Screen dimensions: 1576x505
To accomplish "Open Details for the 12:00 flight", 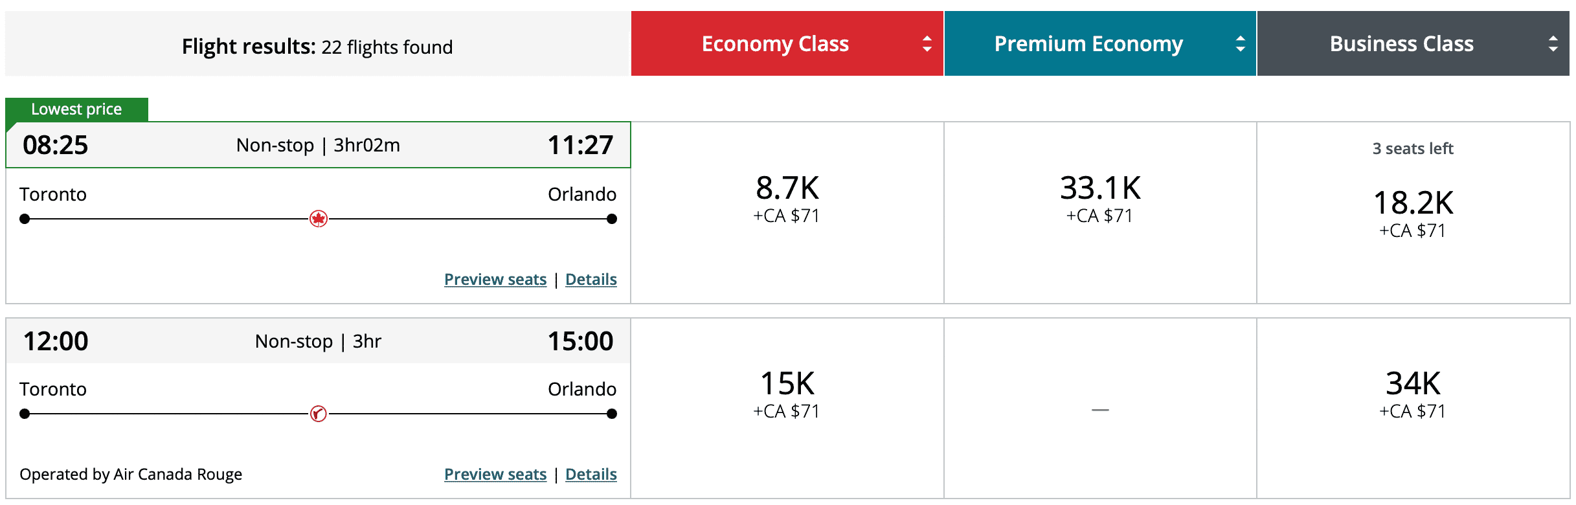I will coord(591,475).
